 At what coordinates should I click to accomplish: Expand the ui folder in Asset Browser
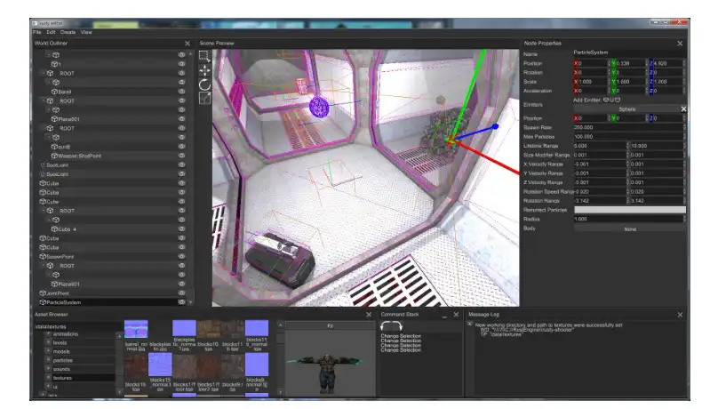[x=48, y=387]
